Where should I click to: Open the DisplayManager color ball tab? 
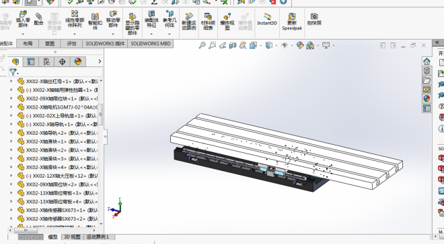tap(77, 62)
